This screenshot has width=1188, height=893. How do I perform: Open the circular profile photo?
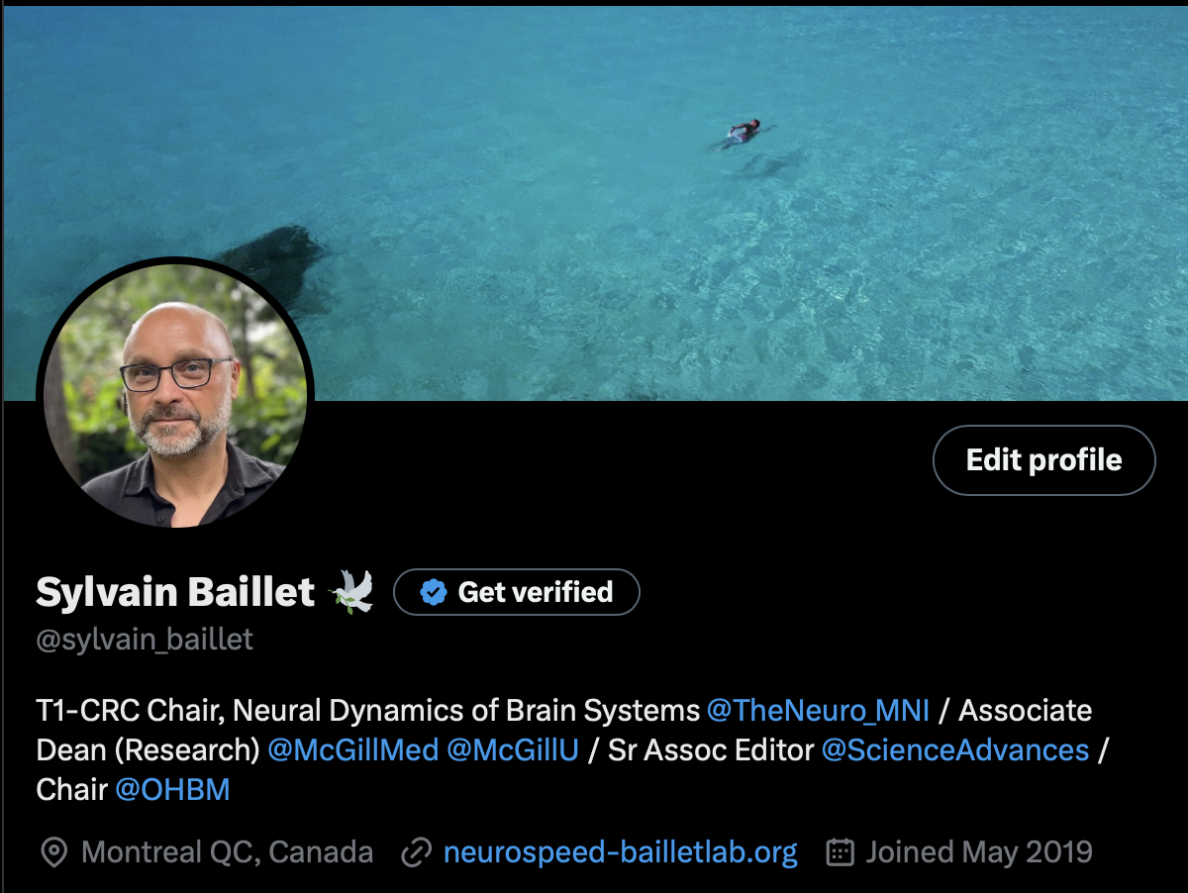175,393
